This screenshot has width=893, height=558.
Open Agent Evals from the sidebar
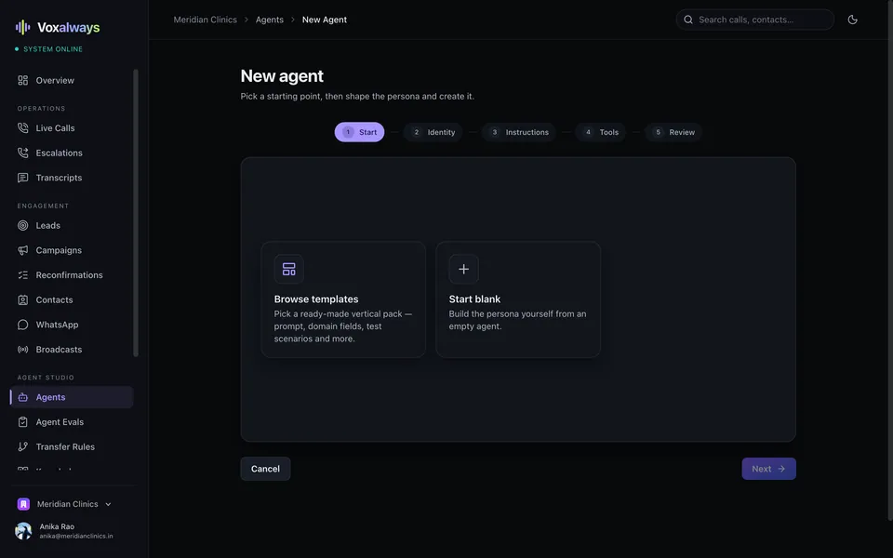60,422
